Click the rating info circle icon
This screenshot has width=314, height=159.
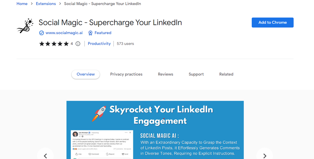tap(78, 44)
